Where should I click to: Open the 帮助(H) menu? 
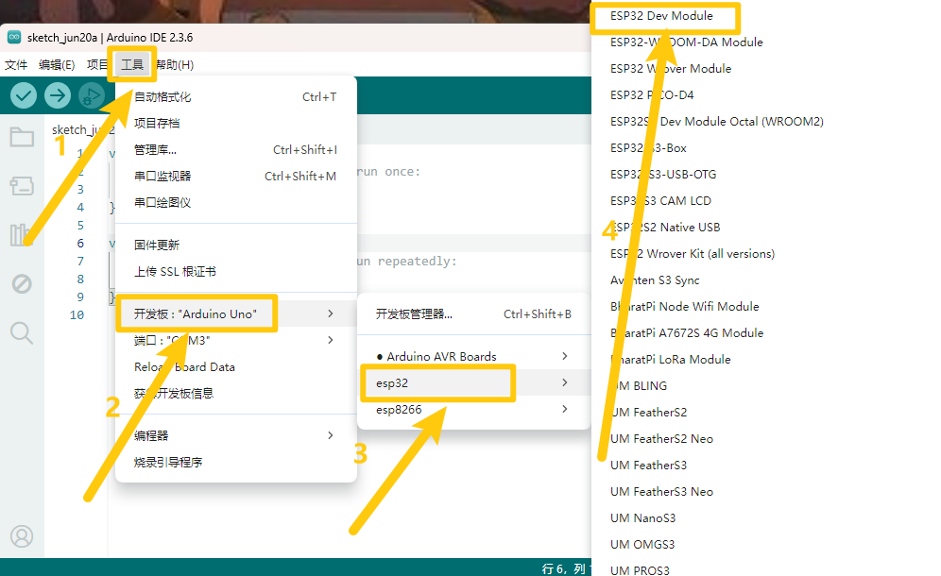tap(175, 65)
